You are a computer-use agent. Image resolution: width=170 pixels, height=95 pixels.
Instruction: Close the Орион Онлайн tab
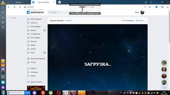tap(54, 2)
